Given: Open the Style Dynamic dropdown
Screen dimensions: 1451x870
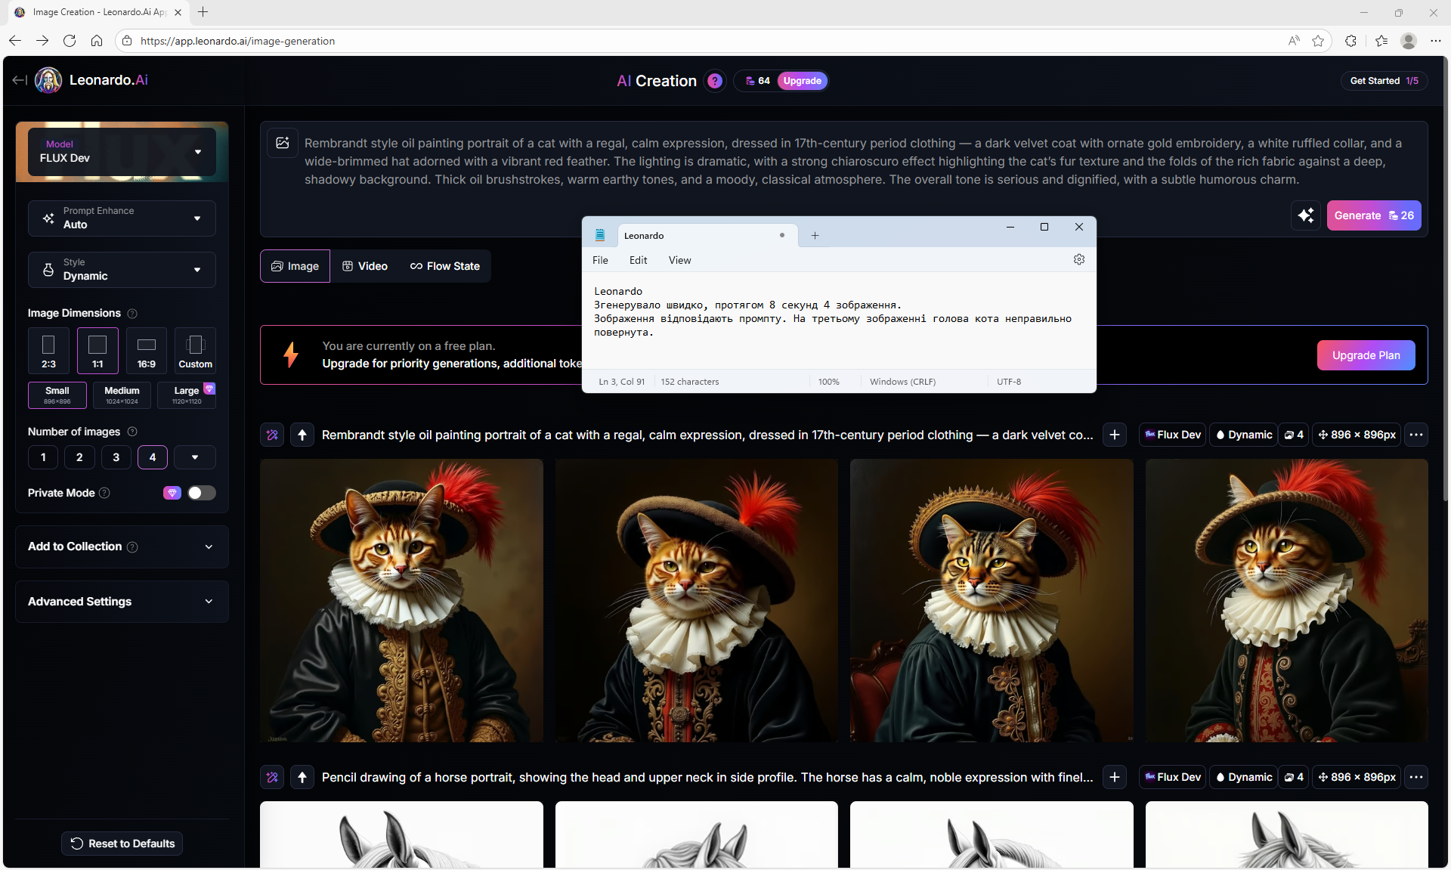Looking at the screenshot, I should [122, 270].
